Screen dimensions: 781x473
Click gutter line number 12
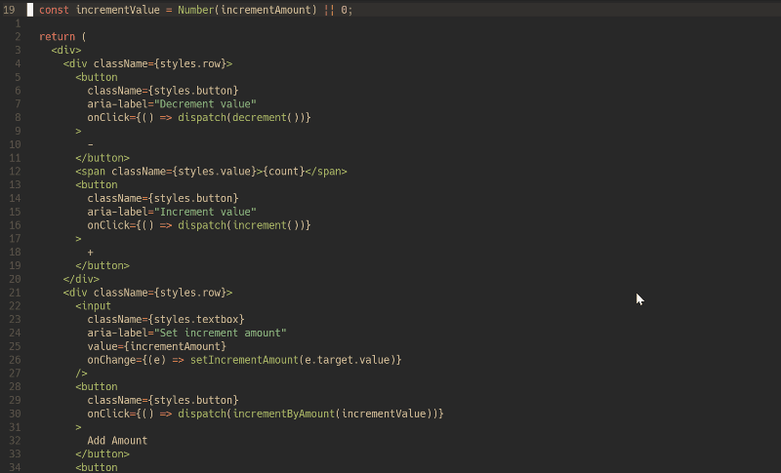tap(15, 171)
